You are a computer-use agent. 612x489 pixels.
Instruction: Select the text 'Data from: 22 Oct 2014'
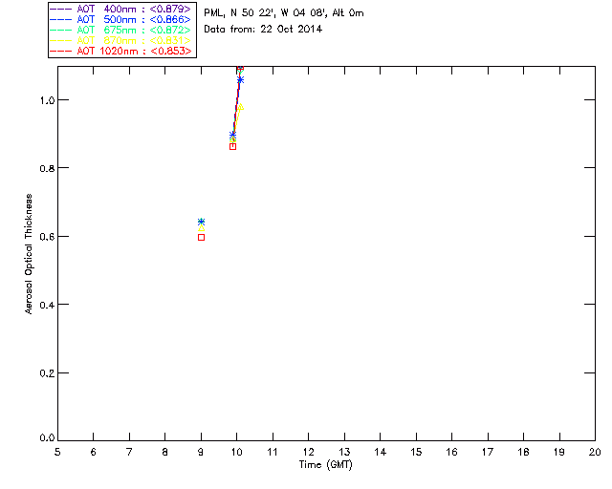pyautogui.click(x=263, y=30)
